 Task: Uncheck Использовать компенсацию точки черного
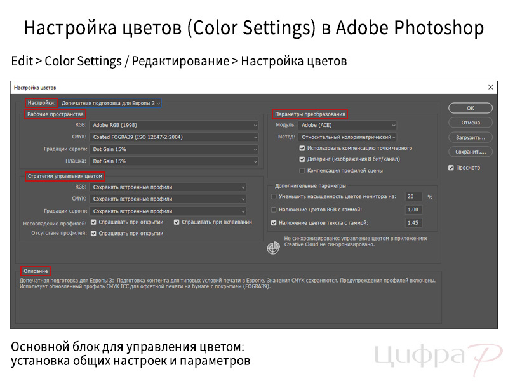click(x=301, y=147)
